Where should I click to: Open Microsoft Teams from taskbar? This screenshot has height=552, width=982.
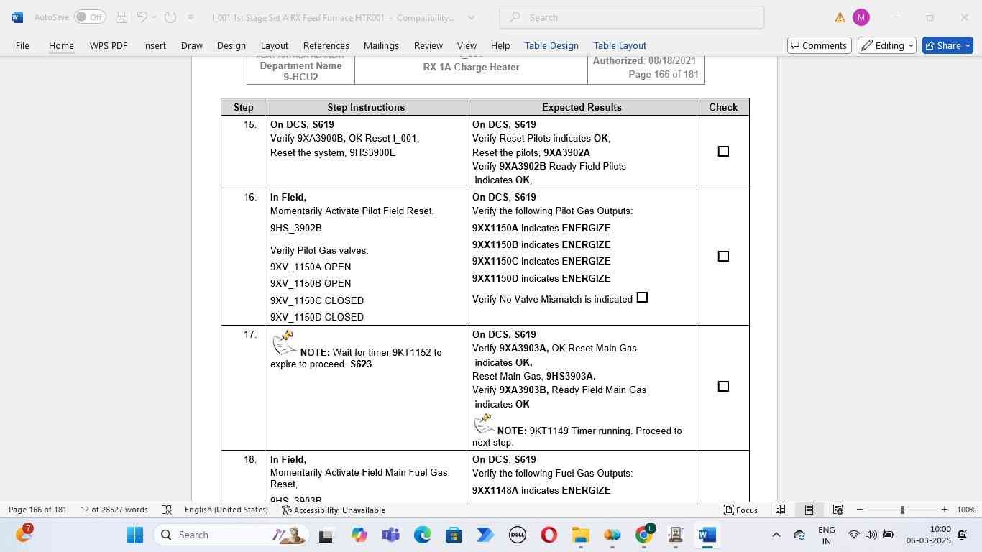[x=390, y=535]
